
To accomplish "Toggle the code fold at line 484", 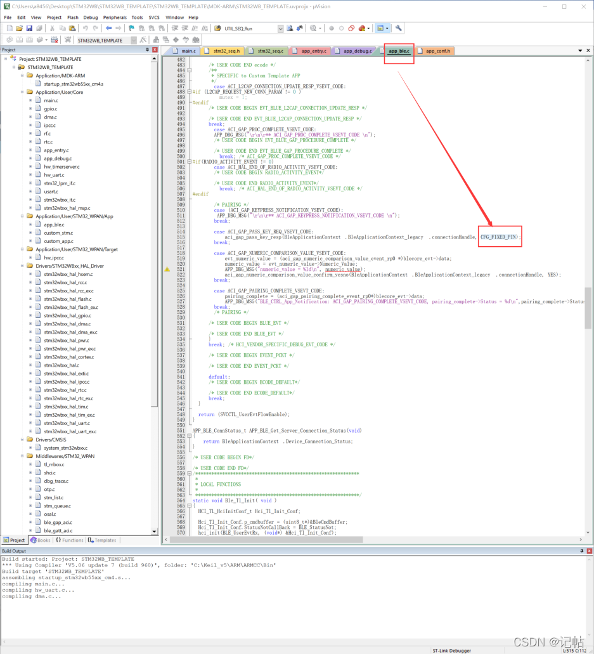I will (190, 70).
